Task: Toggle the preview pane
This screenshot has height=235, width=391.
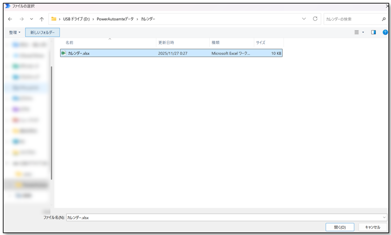Action: click(373, 33)
